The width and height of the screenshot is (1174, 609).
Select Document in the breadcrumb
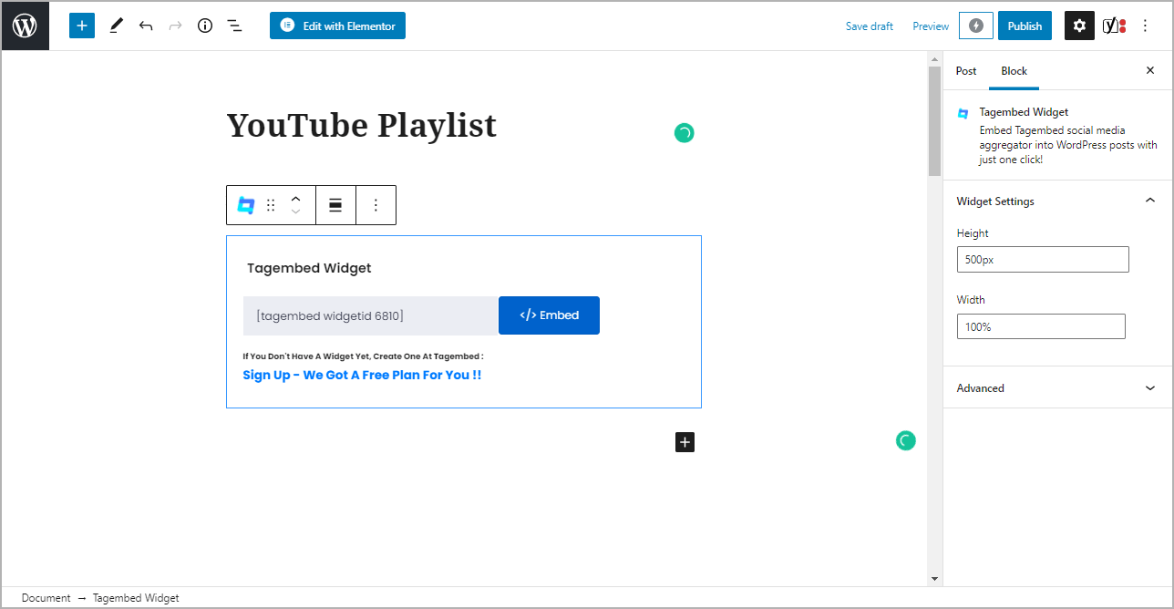click(46, 598)
